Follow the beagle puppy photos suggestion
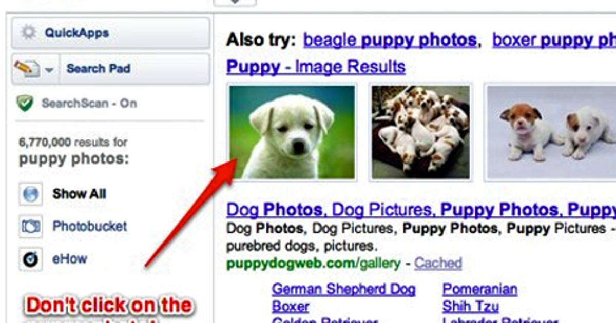 point(390,40)
